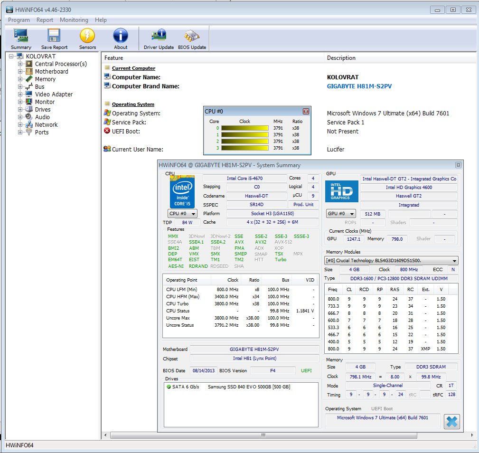This screenshot has height=453, width=479.
Task: Open the Sensors lightning icon
Action: (87, 36)
